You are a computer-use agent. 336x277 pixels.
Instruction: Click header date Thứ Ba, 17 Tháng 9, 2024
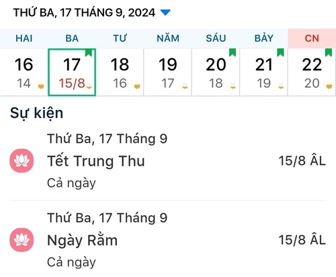pyautogui.click(x=84, y=13)
